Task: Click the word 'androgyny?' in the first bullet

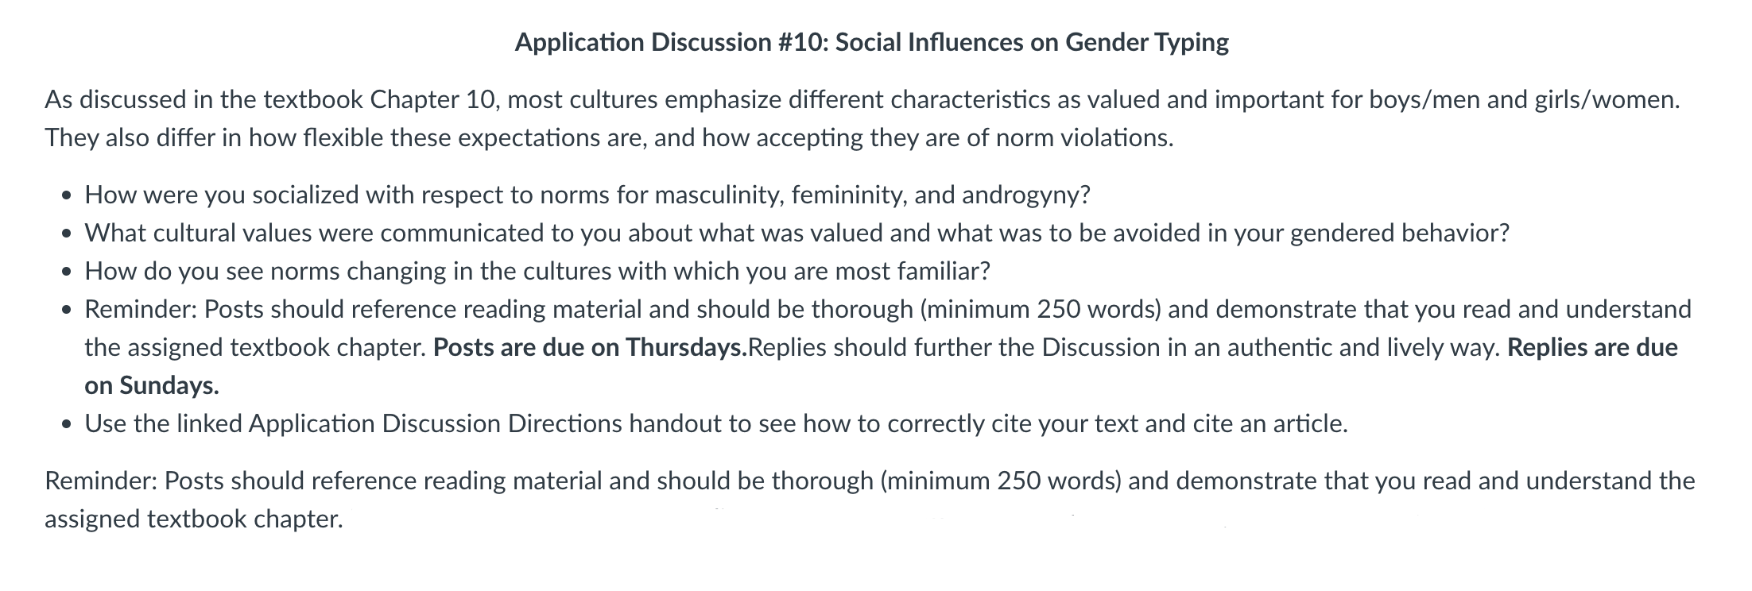Action: 1026,195
